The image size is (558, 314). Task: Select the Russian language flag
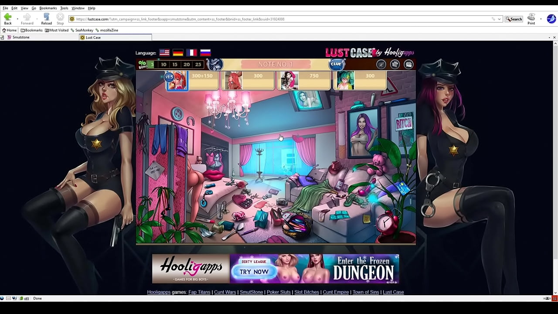pyautogui.click(x=205, y=52)
